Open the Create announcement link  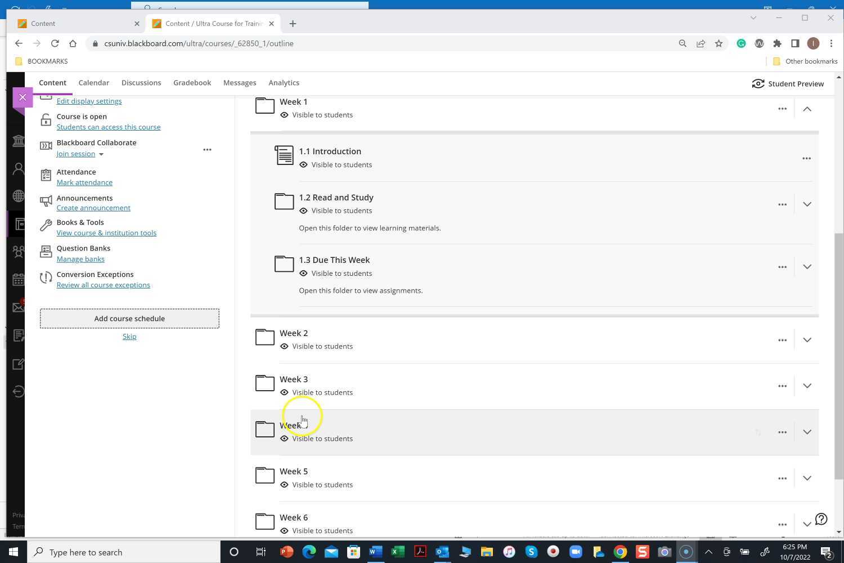click(x=93, y=208)
